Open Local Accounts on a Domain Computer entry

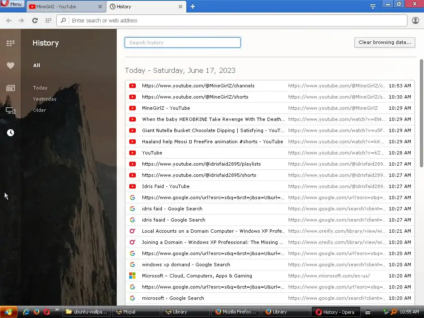tap(270, 231)
